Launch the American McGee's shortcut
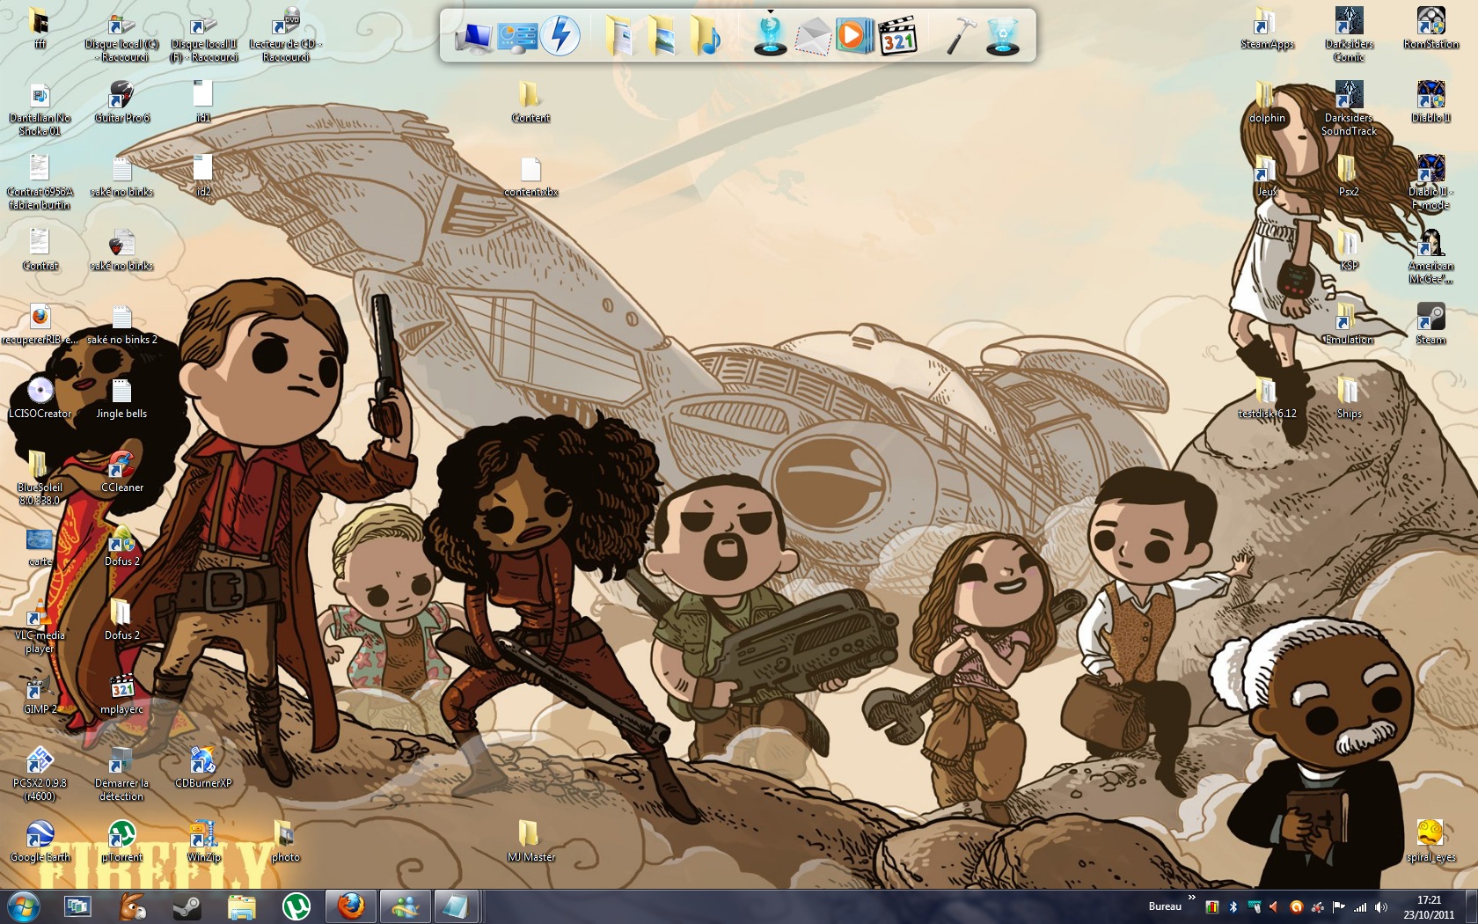Image resolution: width=1478 pixels, height=924 pixels. (1430, 256)
